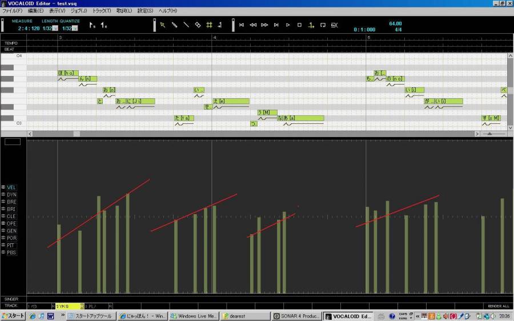Viewport: 514px width, 321px height.
Task: Click the piano roll scroll-left arrow
Action: pos(30,134)
